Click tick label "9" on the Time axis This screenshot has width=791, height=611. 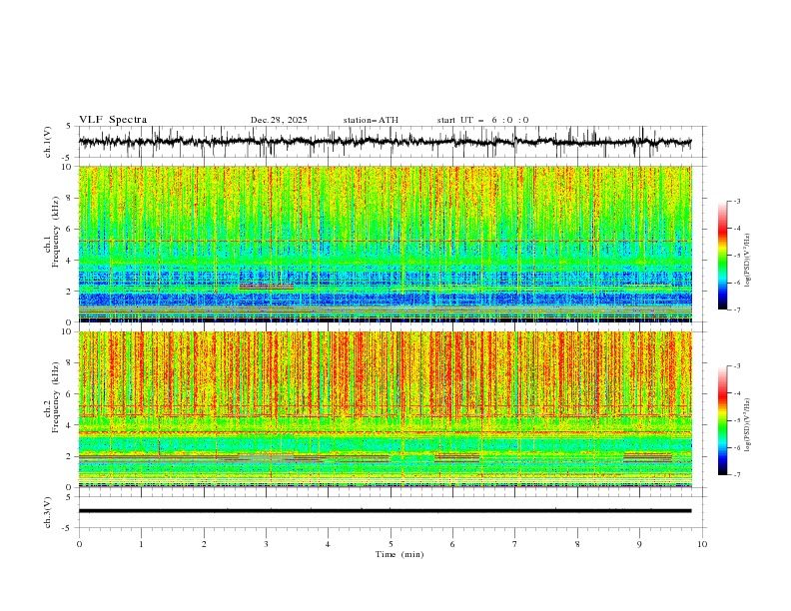(639, 544)
